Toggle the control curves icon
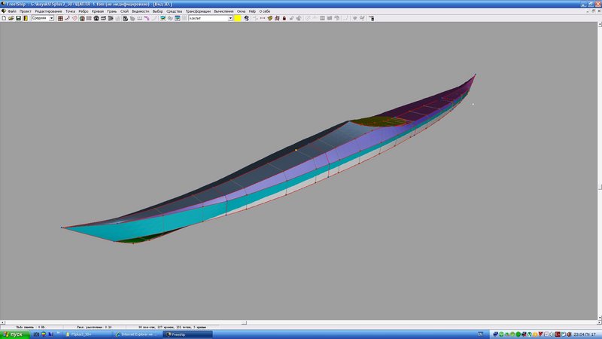The width and height of the screenshot is (602, 339). (x=68, y=18)
